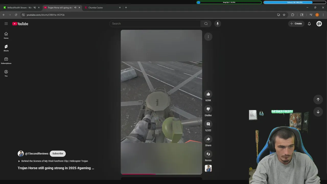The height and width of the screenshot is (184, 327).
Task: Unmute the MrBackPackN Stream tab
Action: tap(35, 8)
